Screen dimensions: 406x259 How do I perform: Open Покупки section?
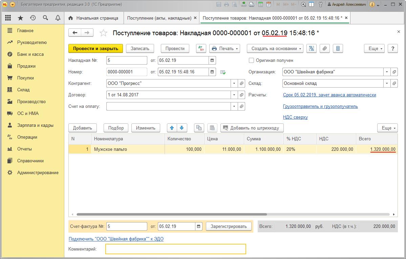[x=25, y=78]
